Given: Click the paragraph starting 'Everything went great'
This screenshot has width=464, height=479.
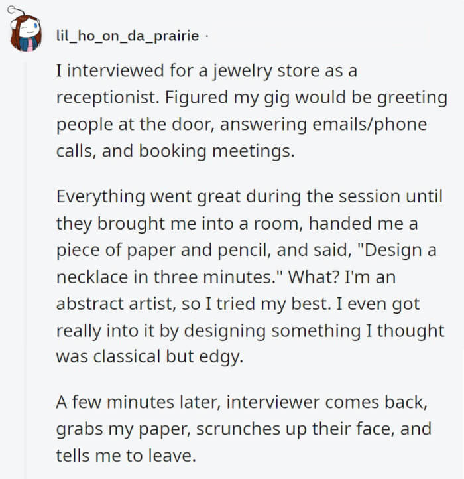Looking at the screenshot, I should (251, 277).
